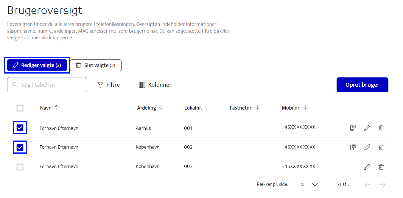Click the 1-3 af 3 pagination text
403x198 pixels.
point(343,185)
